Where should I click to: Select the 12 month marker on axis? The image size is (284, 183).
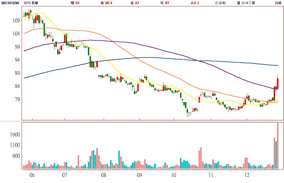(247, 175)
